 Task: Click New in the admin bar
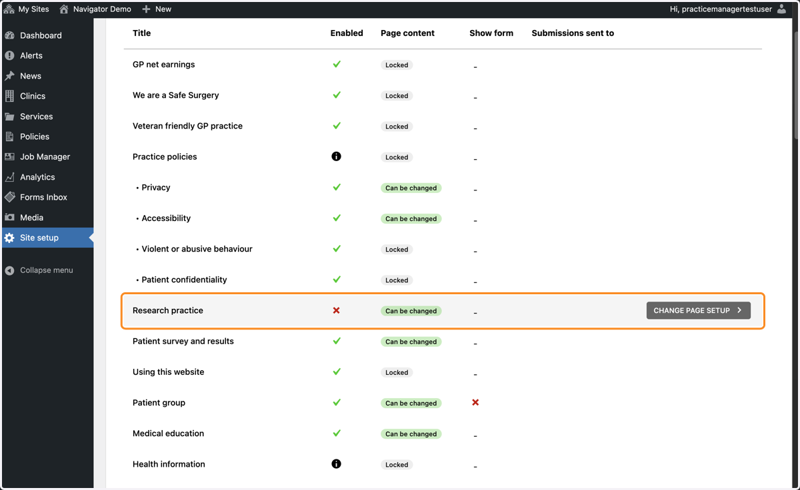[157, 9]
